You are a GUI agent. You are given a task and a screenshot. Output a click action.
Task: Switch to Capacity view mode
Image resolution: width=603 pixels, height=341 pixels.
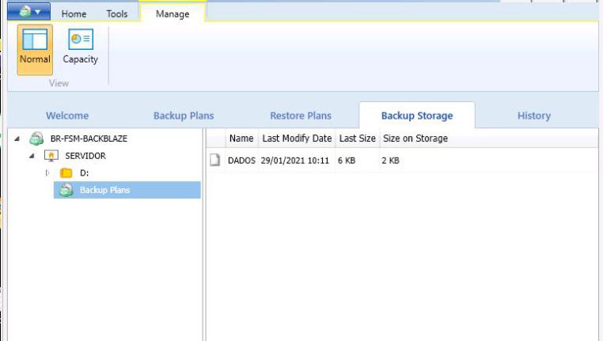[80, 47]
